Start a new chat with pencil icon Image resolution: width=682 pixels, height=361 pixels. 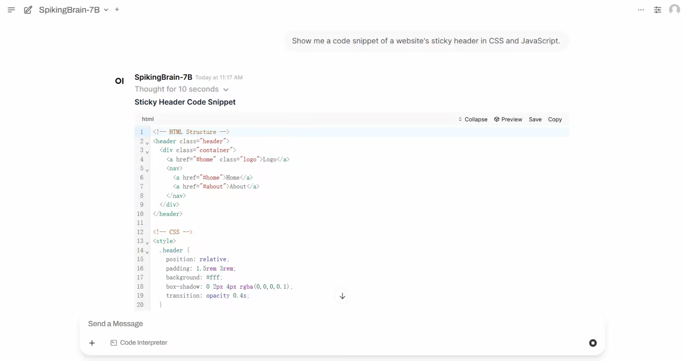[28, 10]
